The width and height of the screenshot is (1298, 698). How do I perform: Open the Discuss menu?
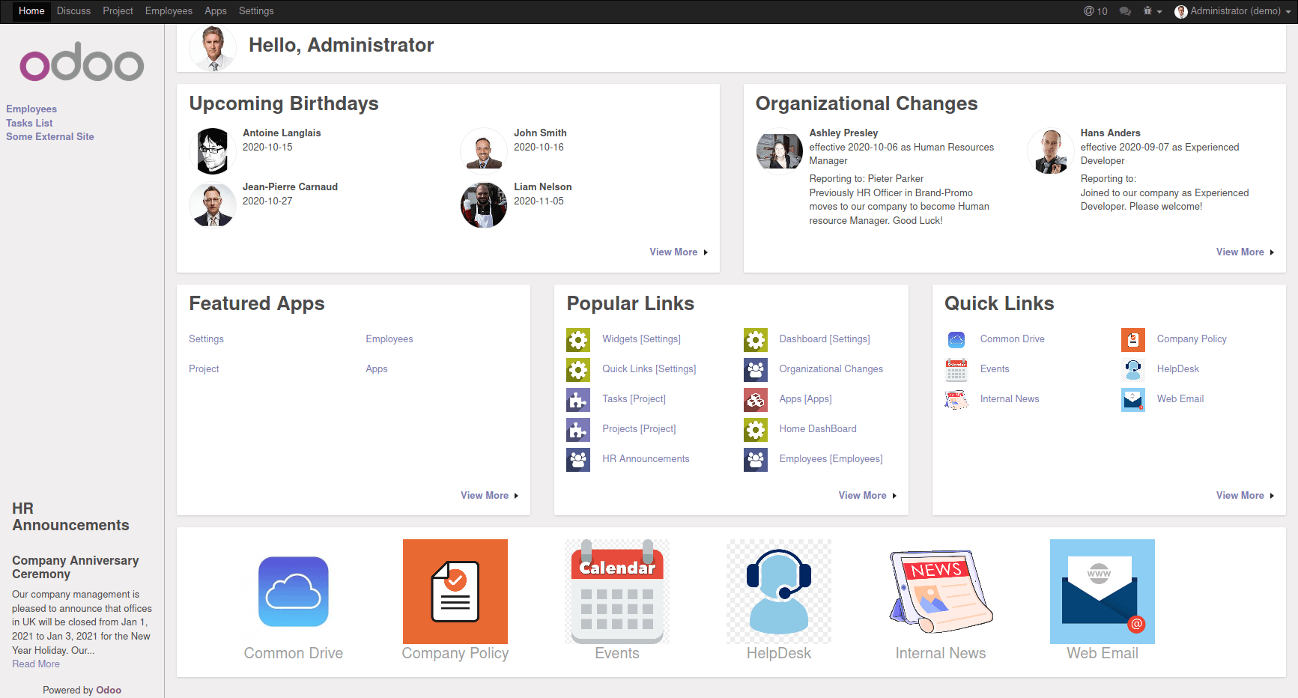(73, 10)
